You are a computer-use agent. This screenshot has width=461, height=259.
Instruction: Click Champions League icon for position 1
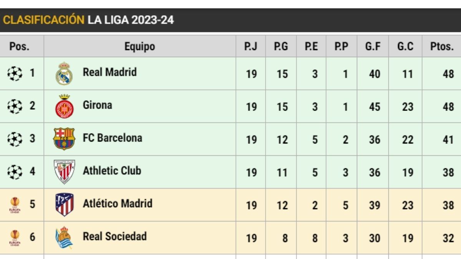(x=15, y=73)
